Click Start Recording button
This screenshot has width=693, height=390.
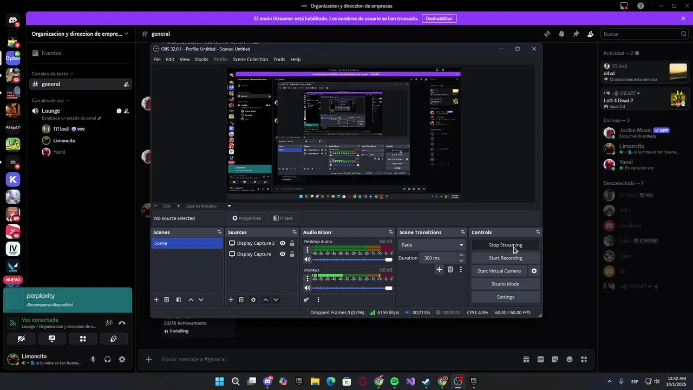click(x=506, y=258)
